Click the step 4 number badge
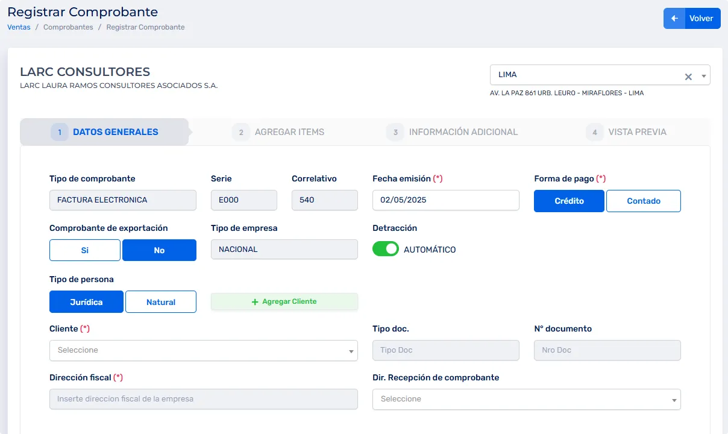 click(x=594, y=132)
